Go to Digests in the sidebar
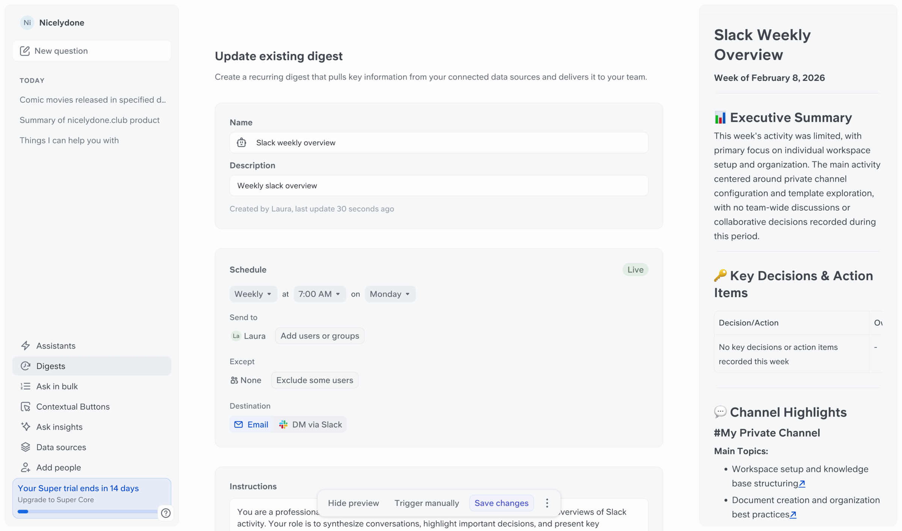The image size is (902, 531). [x=92, y=366]
